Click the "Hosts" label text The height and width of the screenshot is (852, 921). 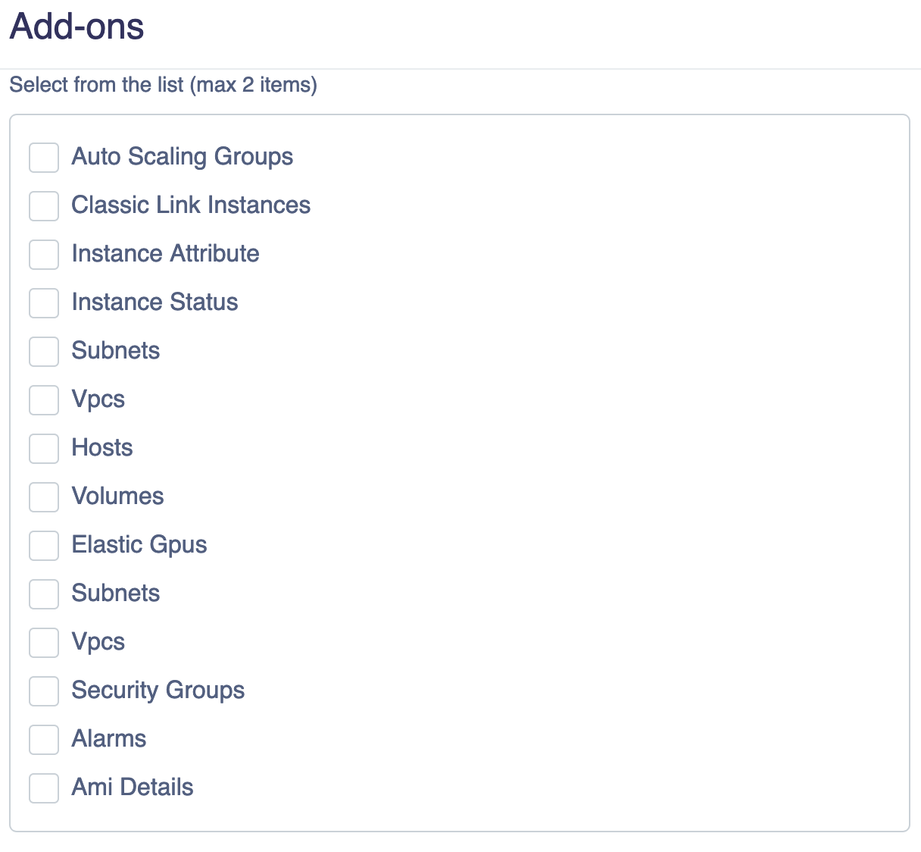(x=102, y=447)
